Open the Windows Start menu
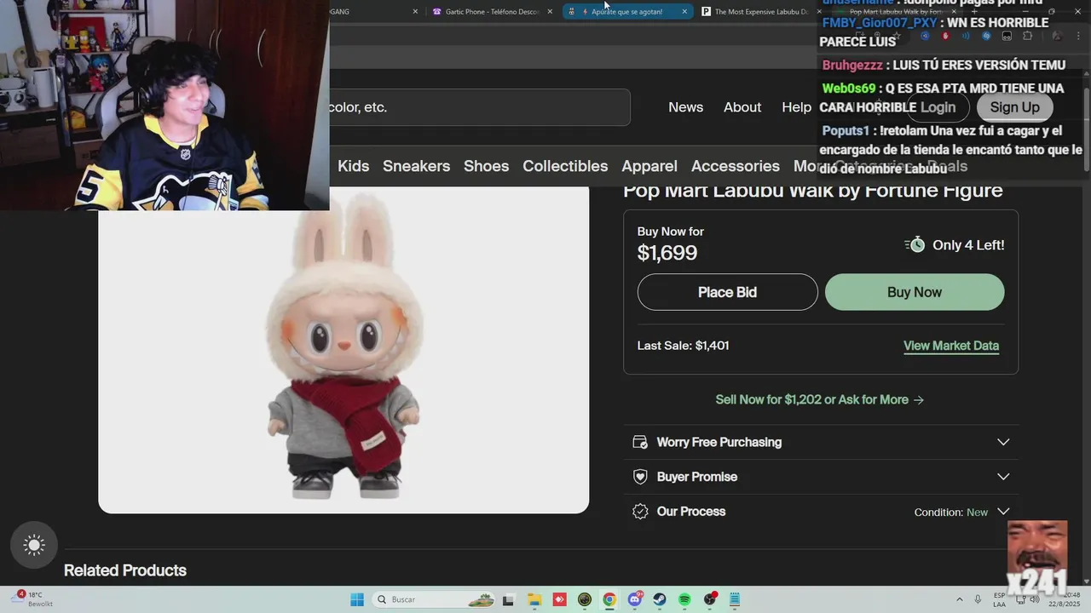This screenshot has height=613, width=1091. point(357,599)
